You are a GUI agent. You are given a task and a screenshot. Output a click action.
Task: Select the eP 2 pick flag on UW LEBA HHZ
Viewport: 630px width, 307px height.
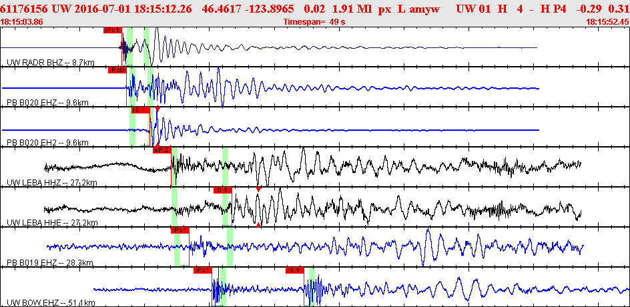tap(162, 150)
